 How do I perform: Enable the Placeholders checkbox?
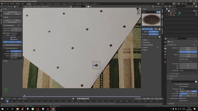180,101
